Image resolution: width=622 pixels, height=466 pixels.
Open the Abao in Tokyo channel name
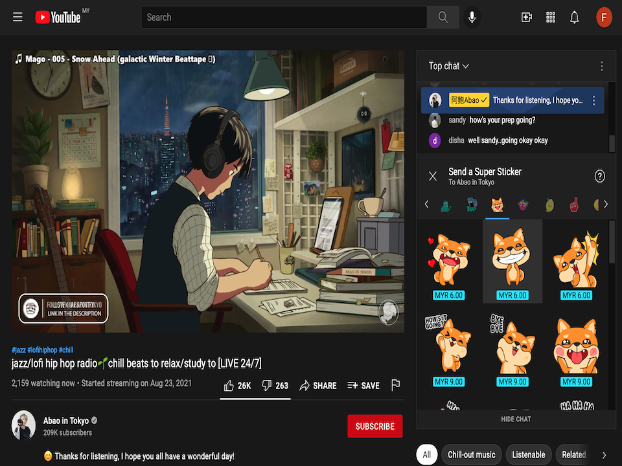pos(66,421)
